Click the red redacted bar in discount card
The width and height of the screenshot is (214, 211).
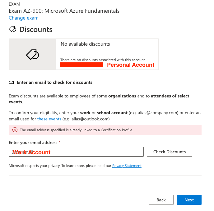pos(81,65)
